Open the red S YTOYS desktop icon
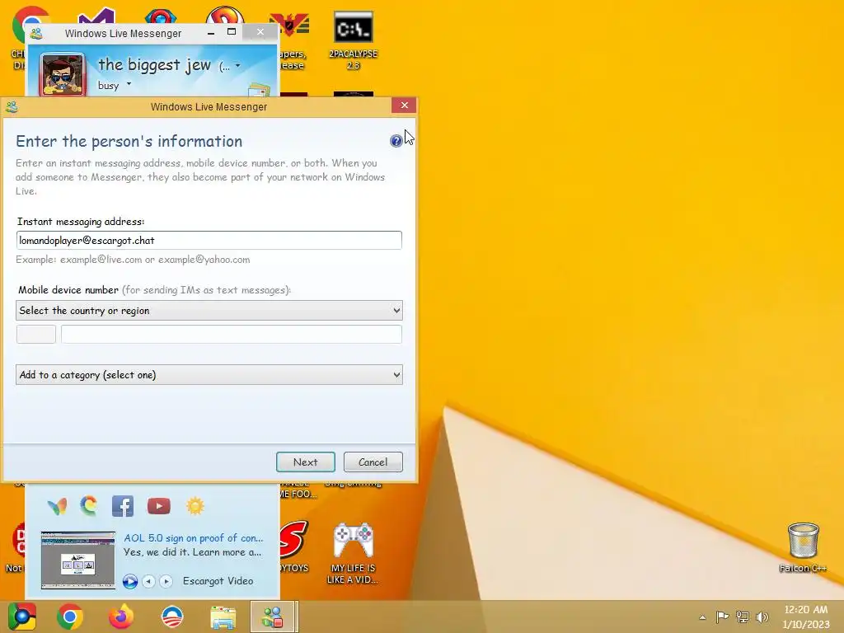Screen dimensions: 844x633 pyautogui.click(x=294, y=546)
